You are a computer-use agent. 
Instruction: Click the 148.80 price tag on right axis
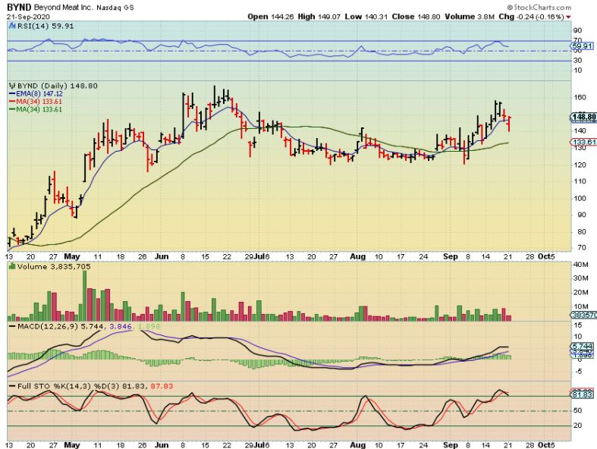tap(583, 118)
